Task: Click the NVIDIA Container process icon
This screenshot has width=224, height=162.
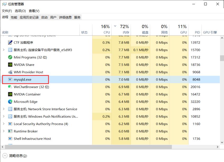Action: pos(10,94)
